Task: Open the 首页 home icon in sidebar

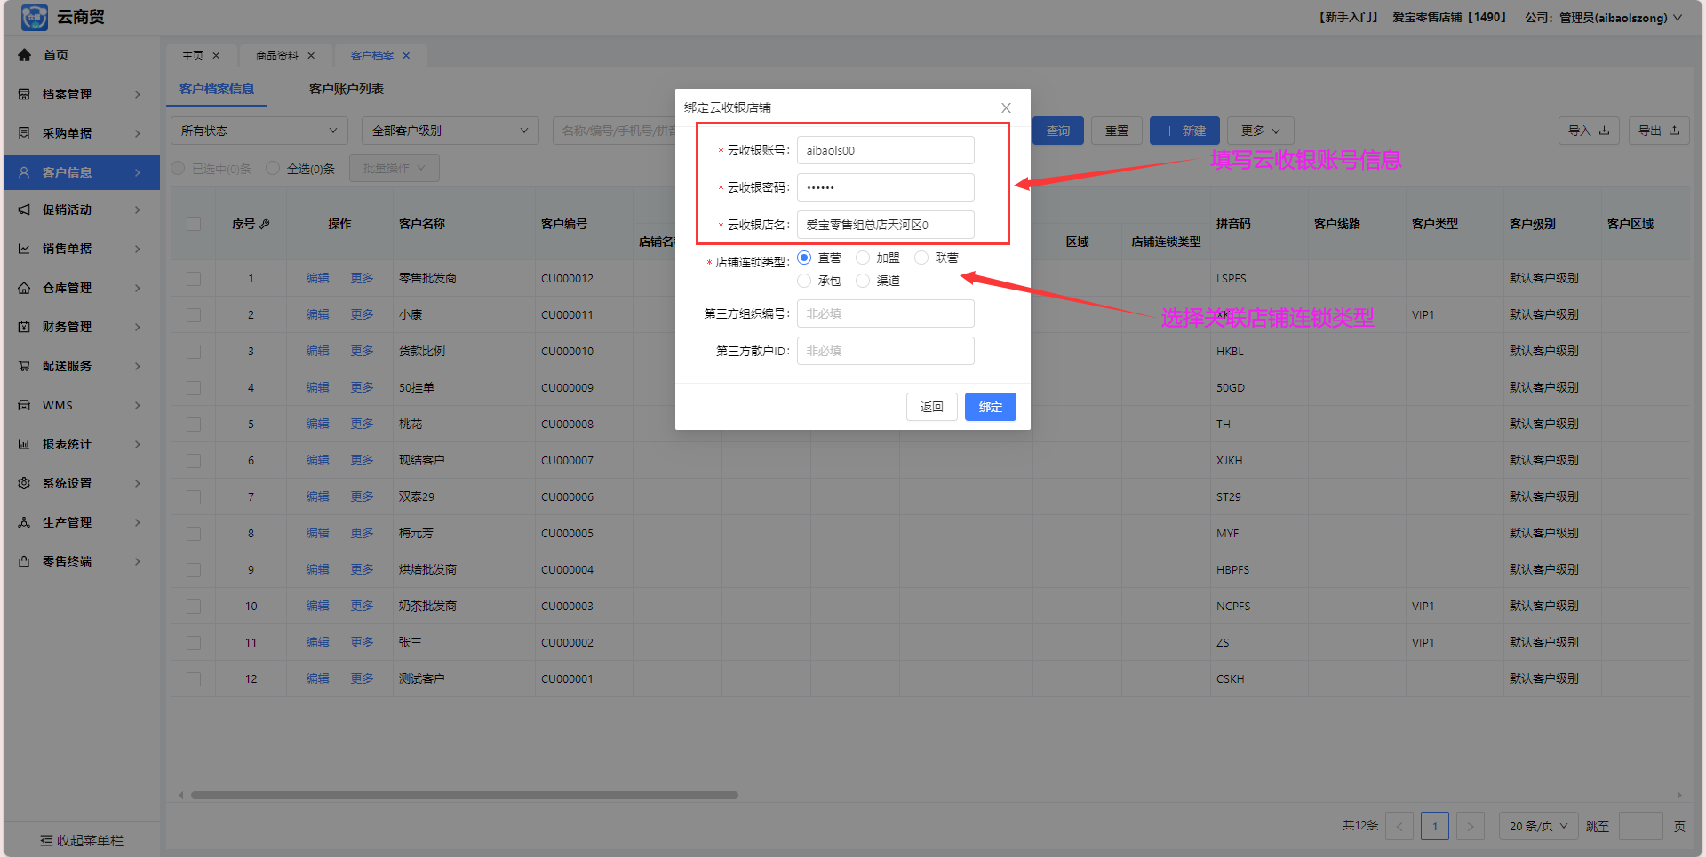Action: (24, 55)
